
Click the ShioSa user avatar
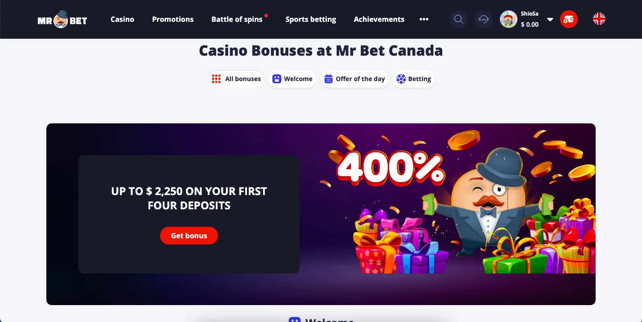508,19
